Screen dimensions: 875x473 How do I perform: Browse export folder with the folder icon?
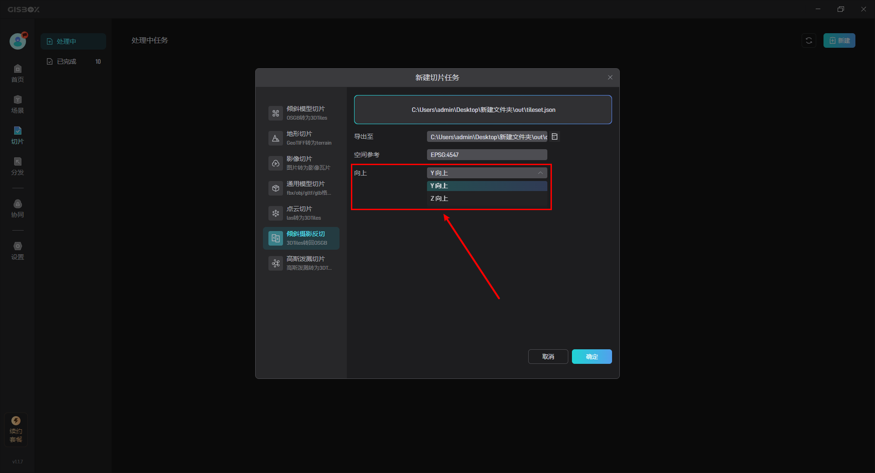[555, 136]
